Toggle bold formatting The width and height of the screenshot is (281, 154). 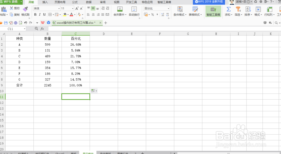pyautogui.click(x=35, y=15)
